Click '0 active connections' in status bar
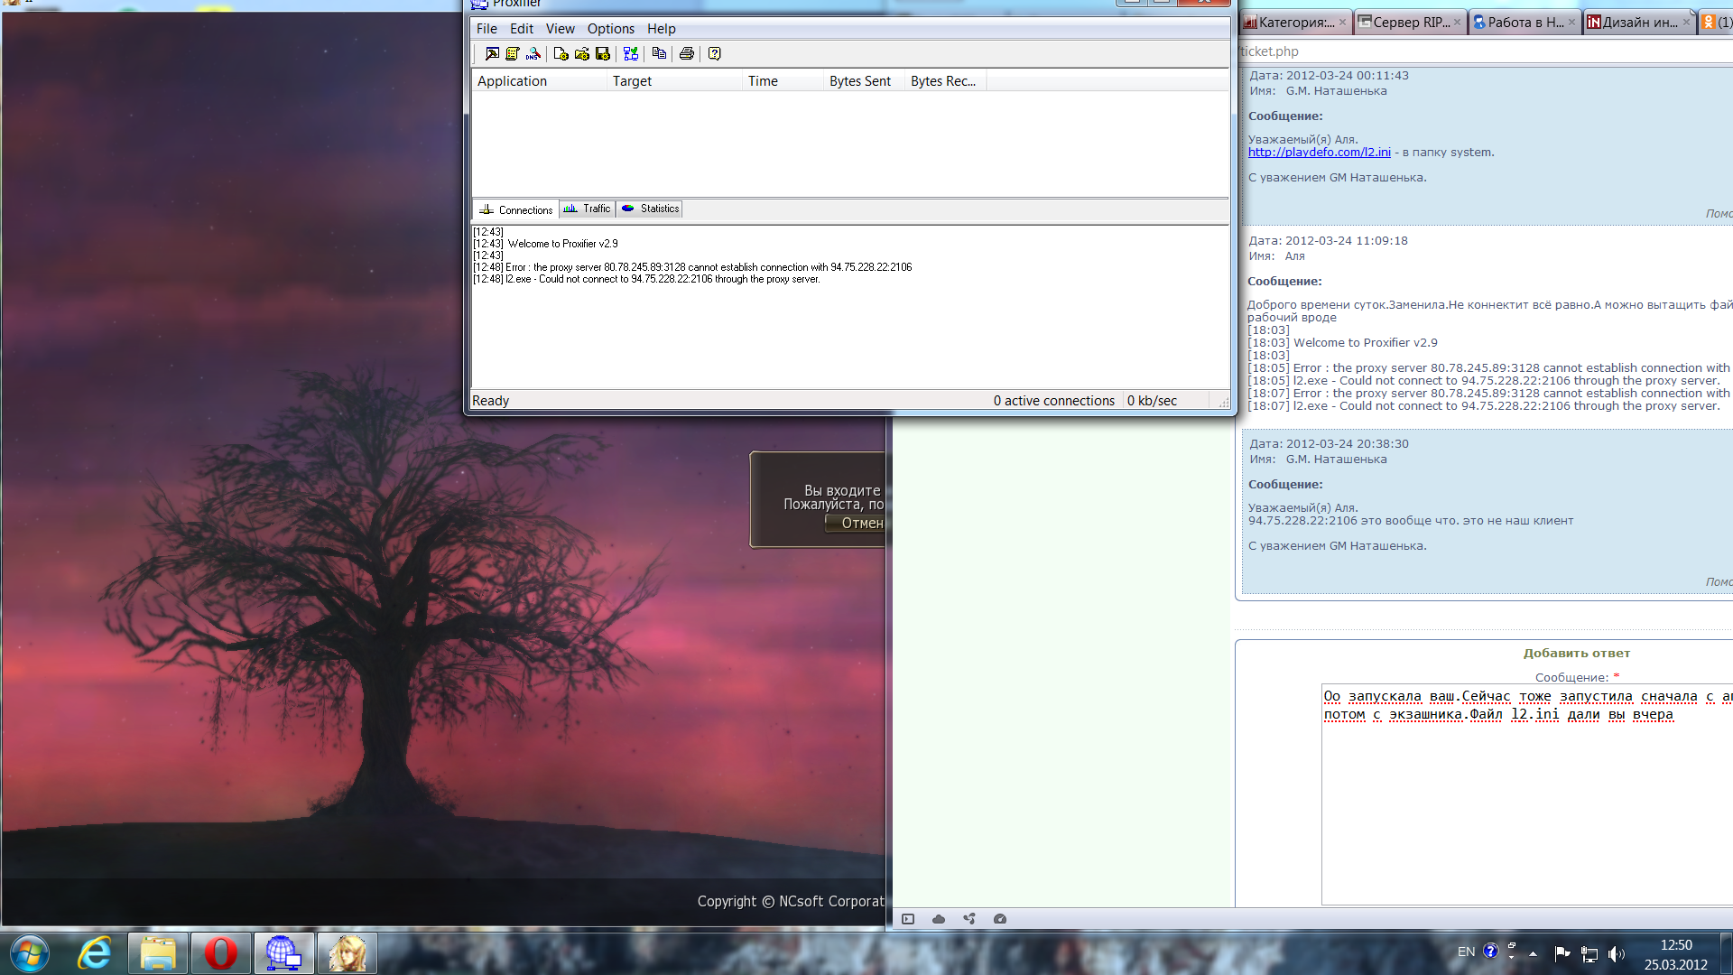Image resolution: width=1733 pixels, height=975 pixels. tap(1053, 401)
